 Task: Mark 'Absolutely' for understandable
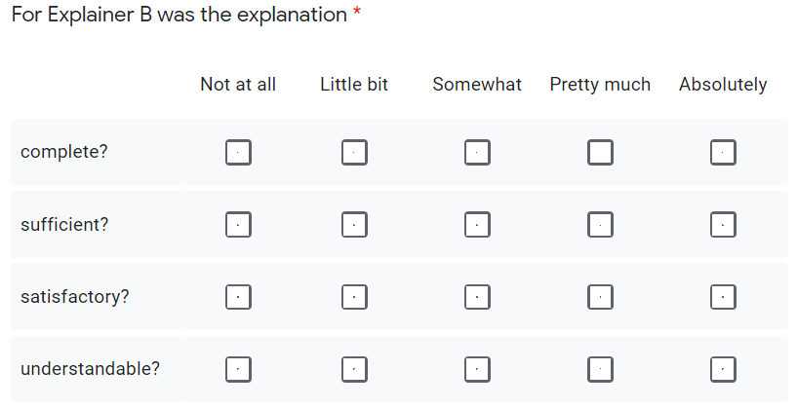pos(723,369)
